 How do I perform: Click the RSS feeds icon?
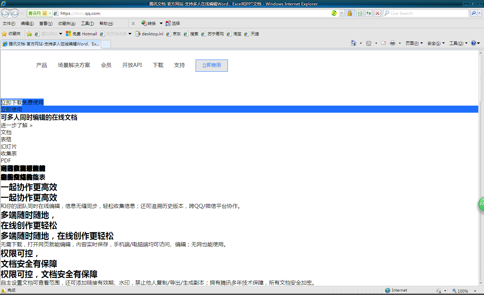pos(369,43)
